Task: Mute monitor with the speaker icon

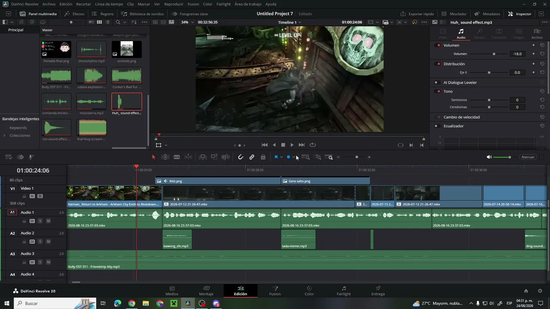Action: pos(489,157)
